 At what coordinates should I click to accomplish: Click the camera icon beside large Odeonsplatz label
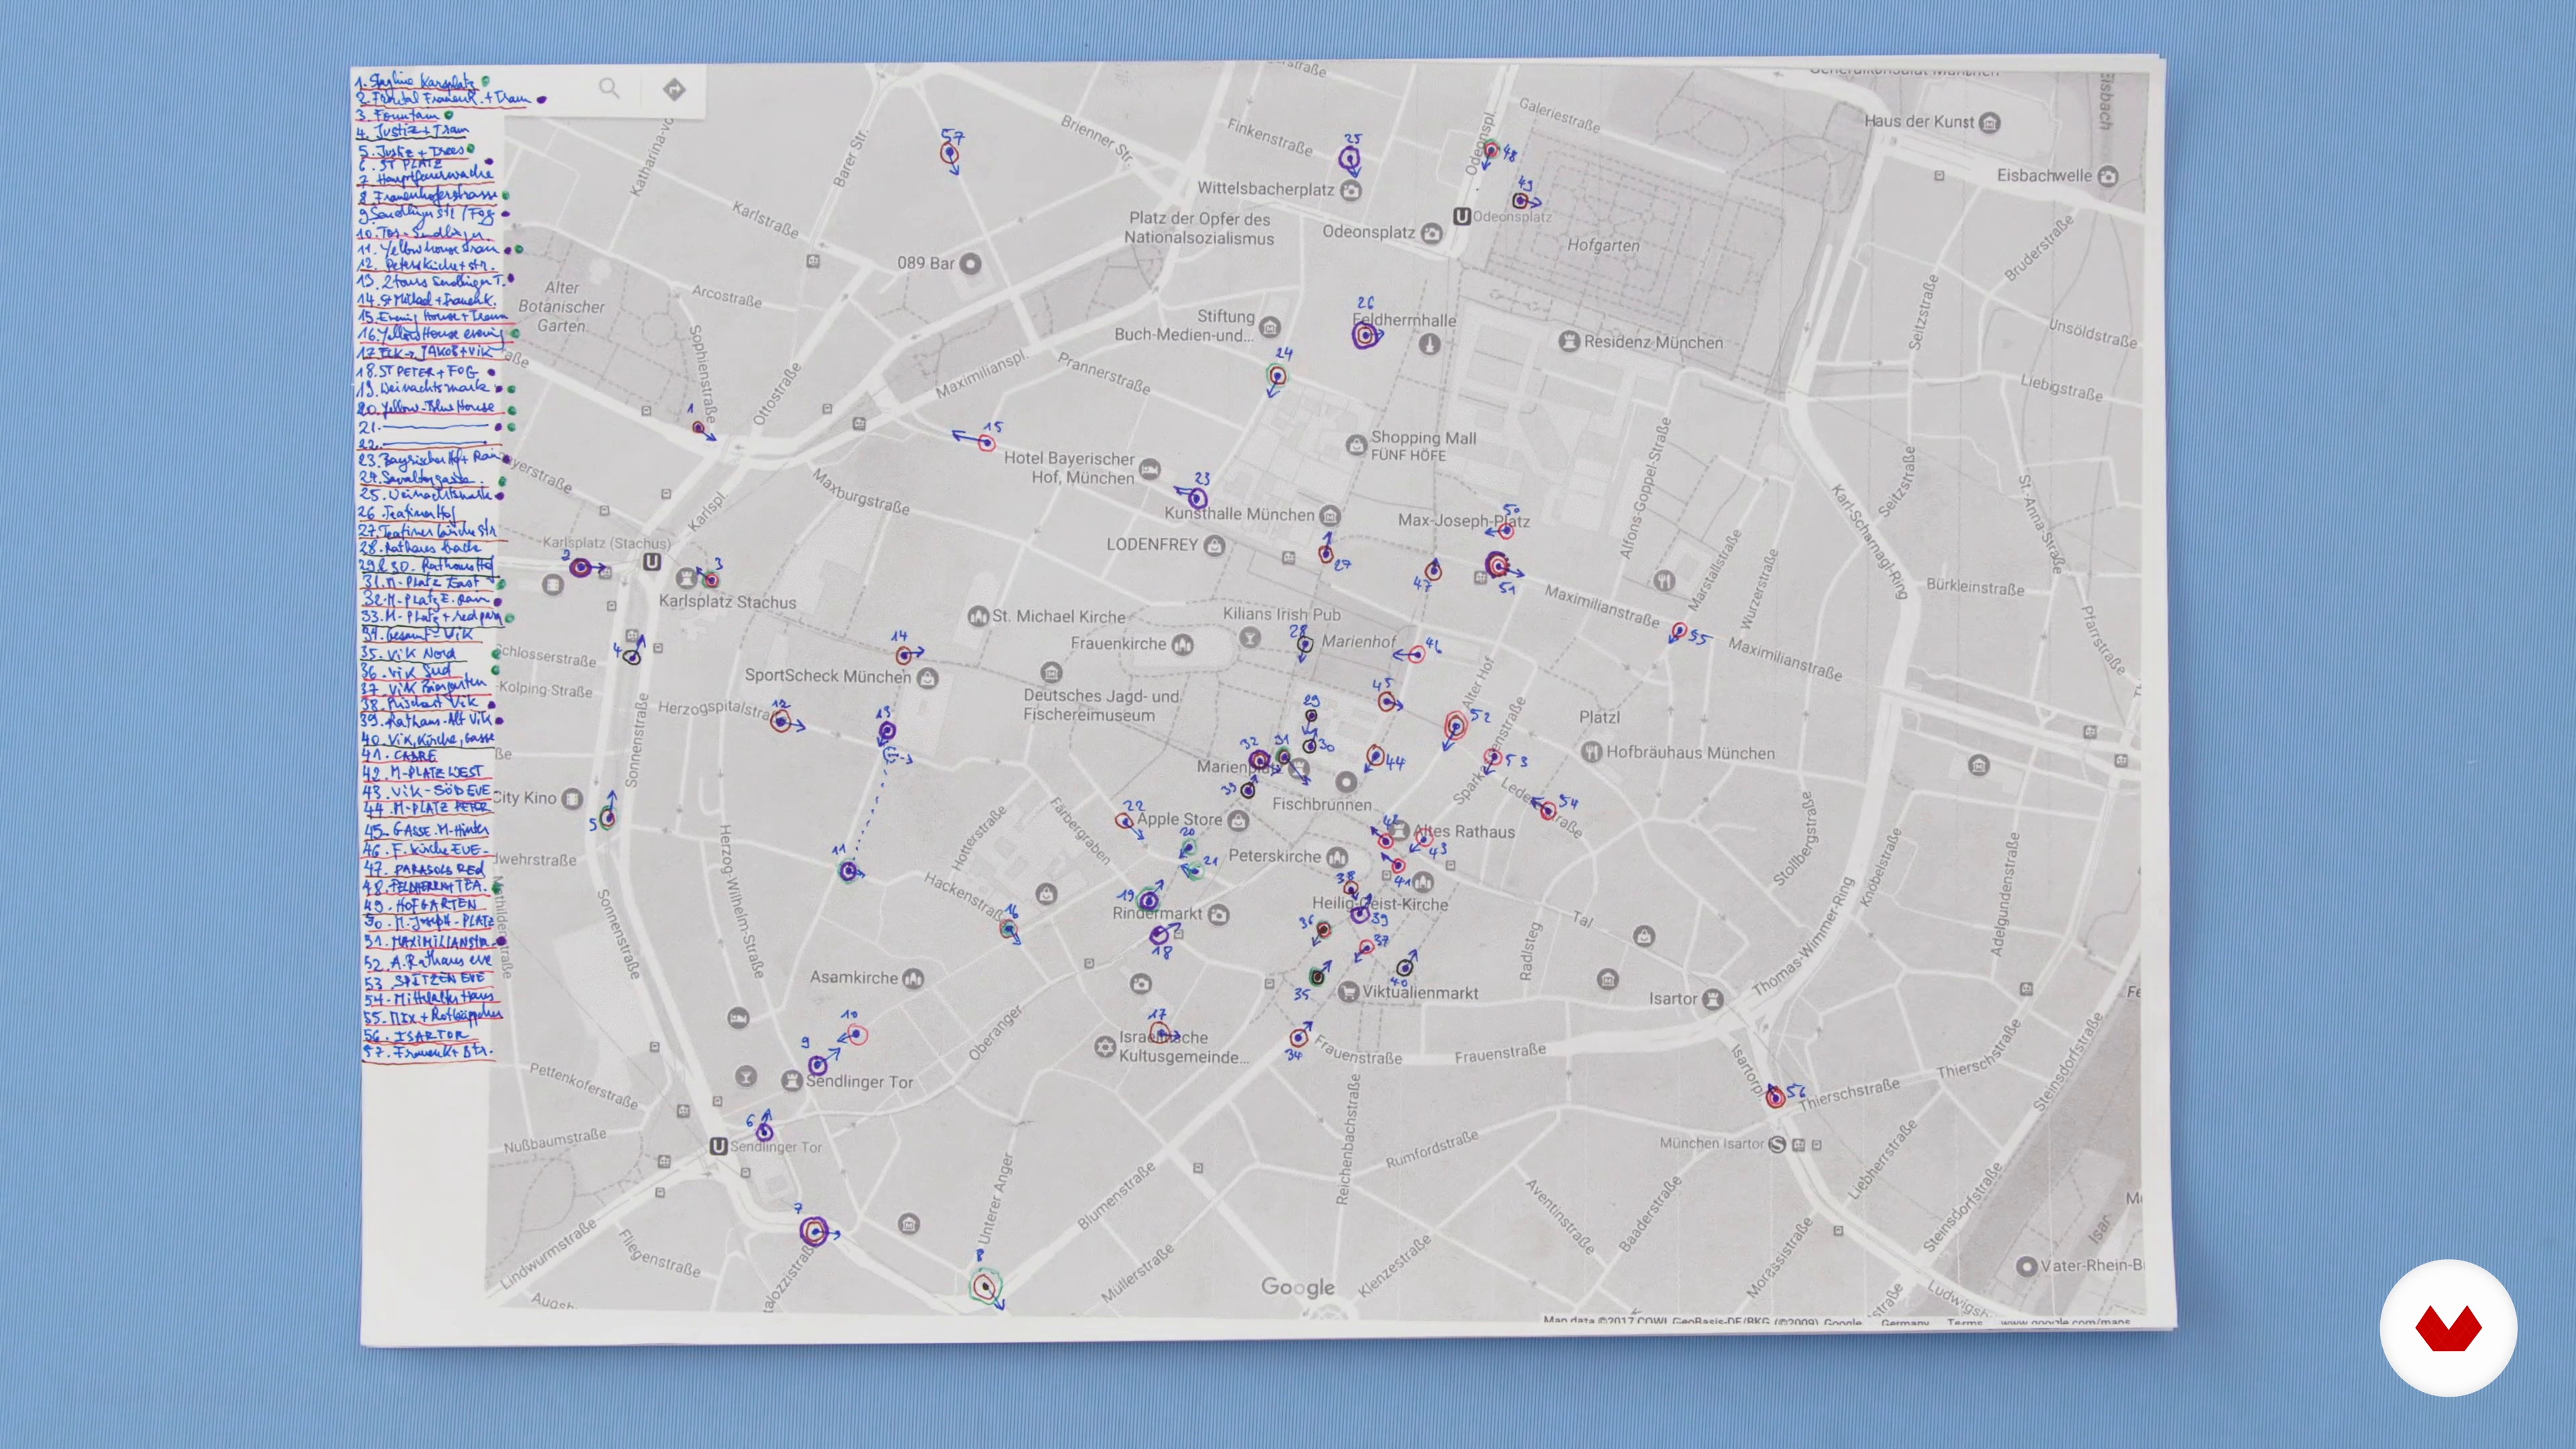[1432, 233]
